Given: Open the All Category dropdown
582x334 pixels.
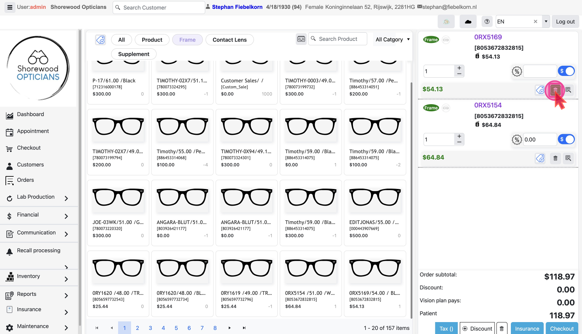Looking at the screenshot, I should (x=392, y=39).
